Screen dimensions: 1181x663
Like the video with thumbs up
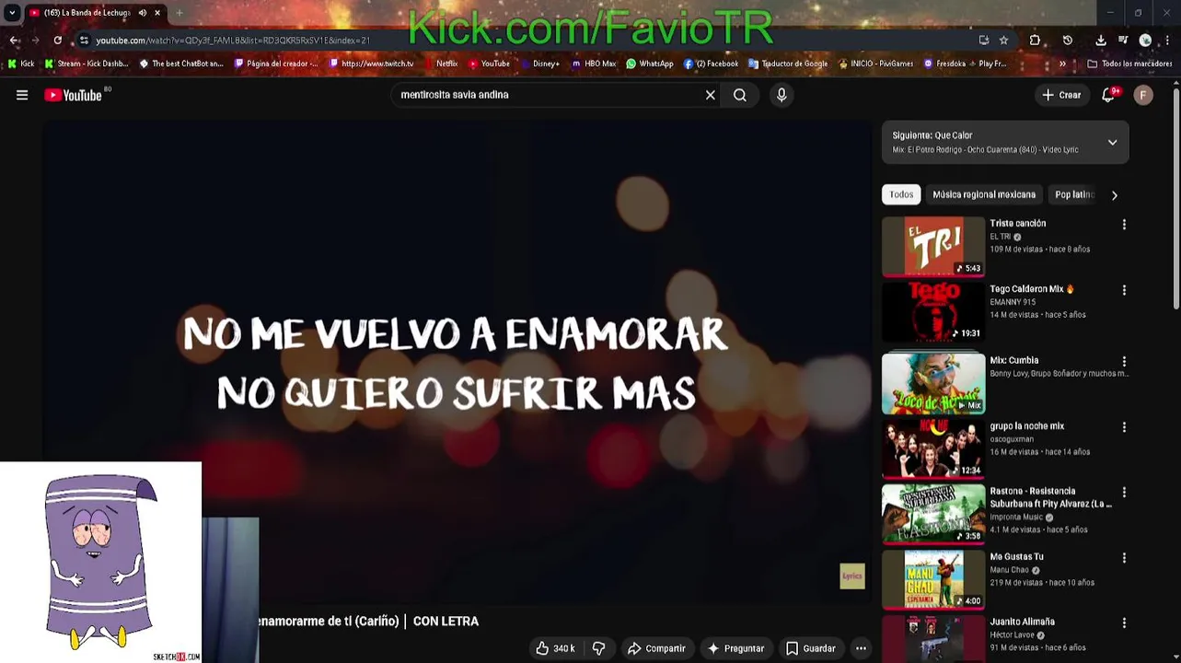click(555, 648)
